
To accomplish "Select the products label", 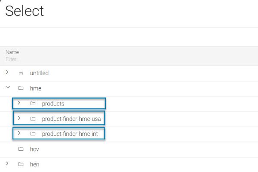I will tap(53, 104).
